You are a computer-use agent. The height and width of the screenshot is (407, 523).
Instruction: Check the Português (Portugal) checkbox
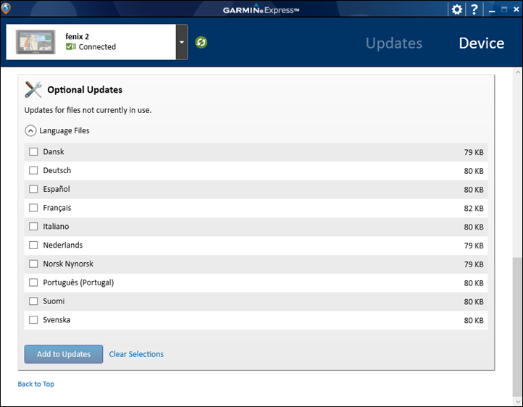(33, 282)
